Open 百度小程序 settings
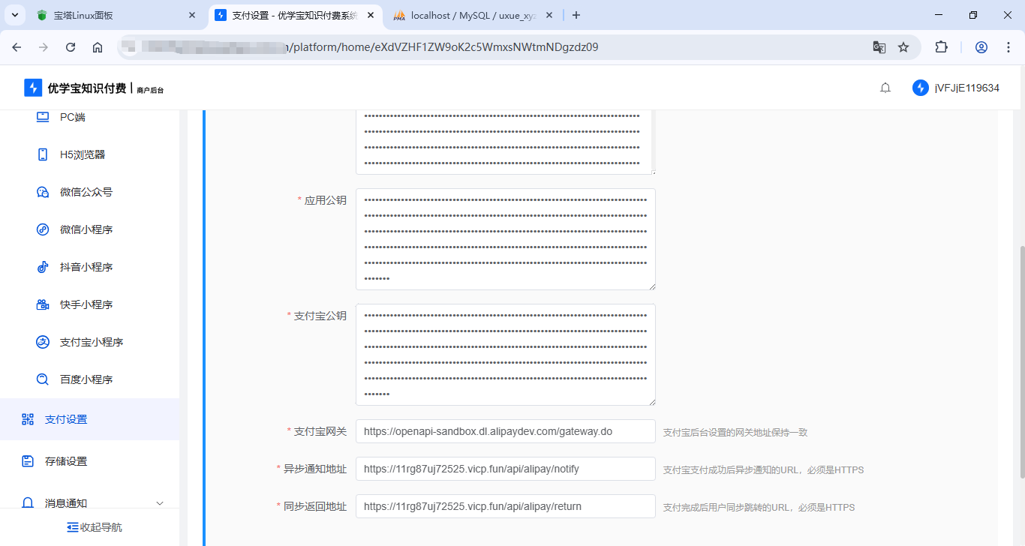The height and width of the screenshot is (546, 1025). 86,379
